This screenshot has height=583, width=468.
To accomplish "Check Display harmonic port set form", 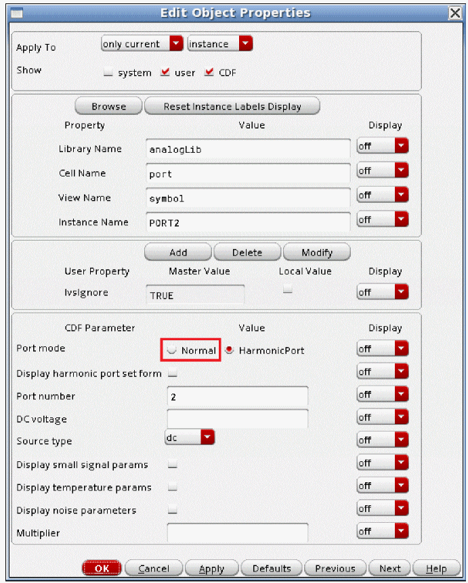I will (173, 373).
